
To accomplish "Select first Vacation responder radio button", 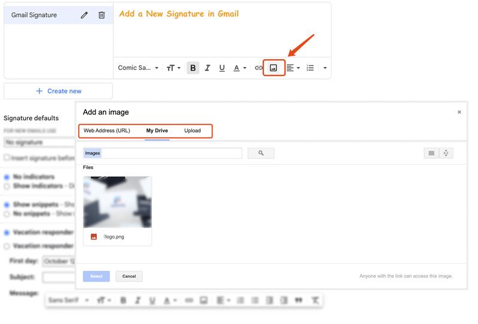I will [x=7, y=233].
